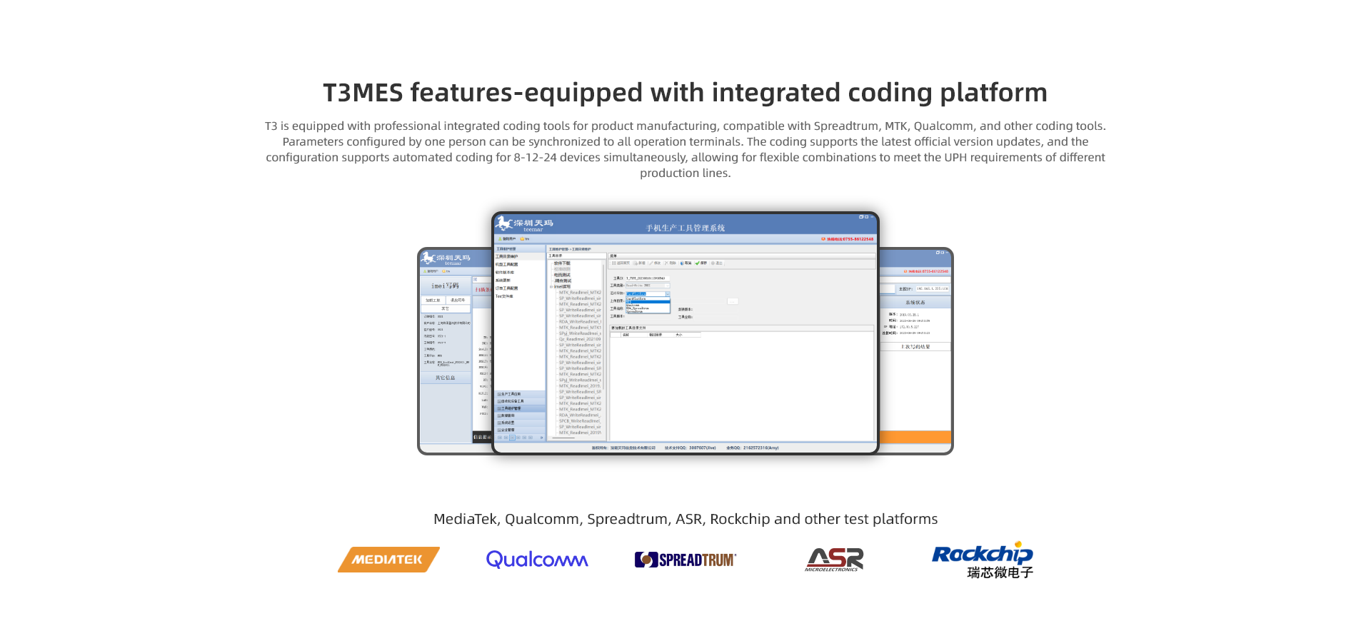Image resolution: width=1371 pixels, height=631 pixels.
Task: Click the blue cancel icon in toolbar
Action: [683, 263]
